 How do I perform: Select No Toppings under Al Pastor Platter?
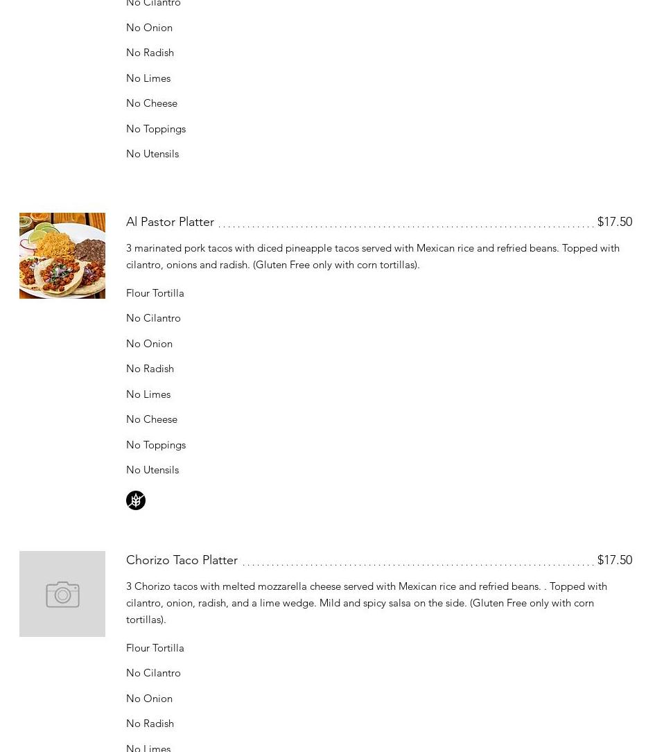coord(156,445)
